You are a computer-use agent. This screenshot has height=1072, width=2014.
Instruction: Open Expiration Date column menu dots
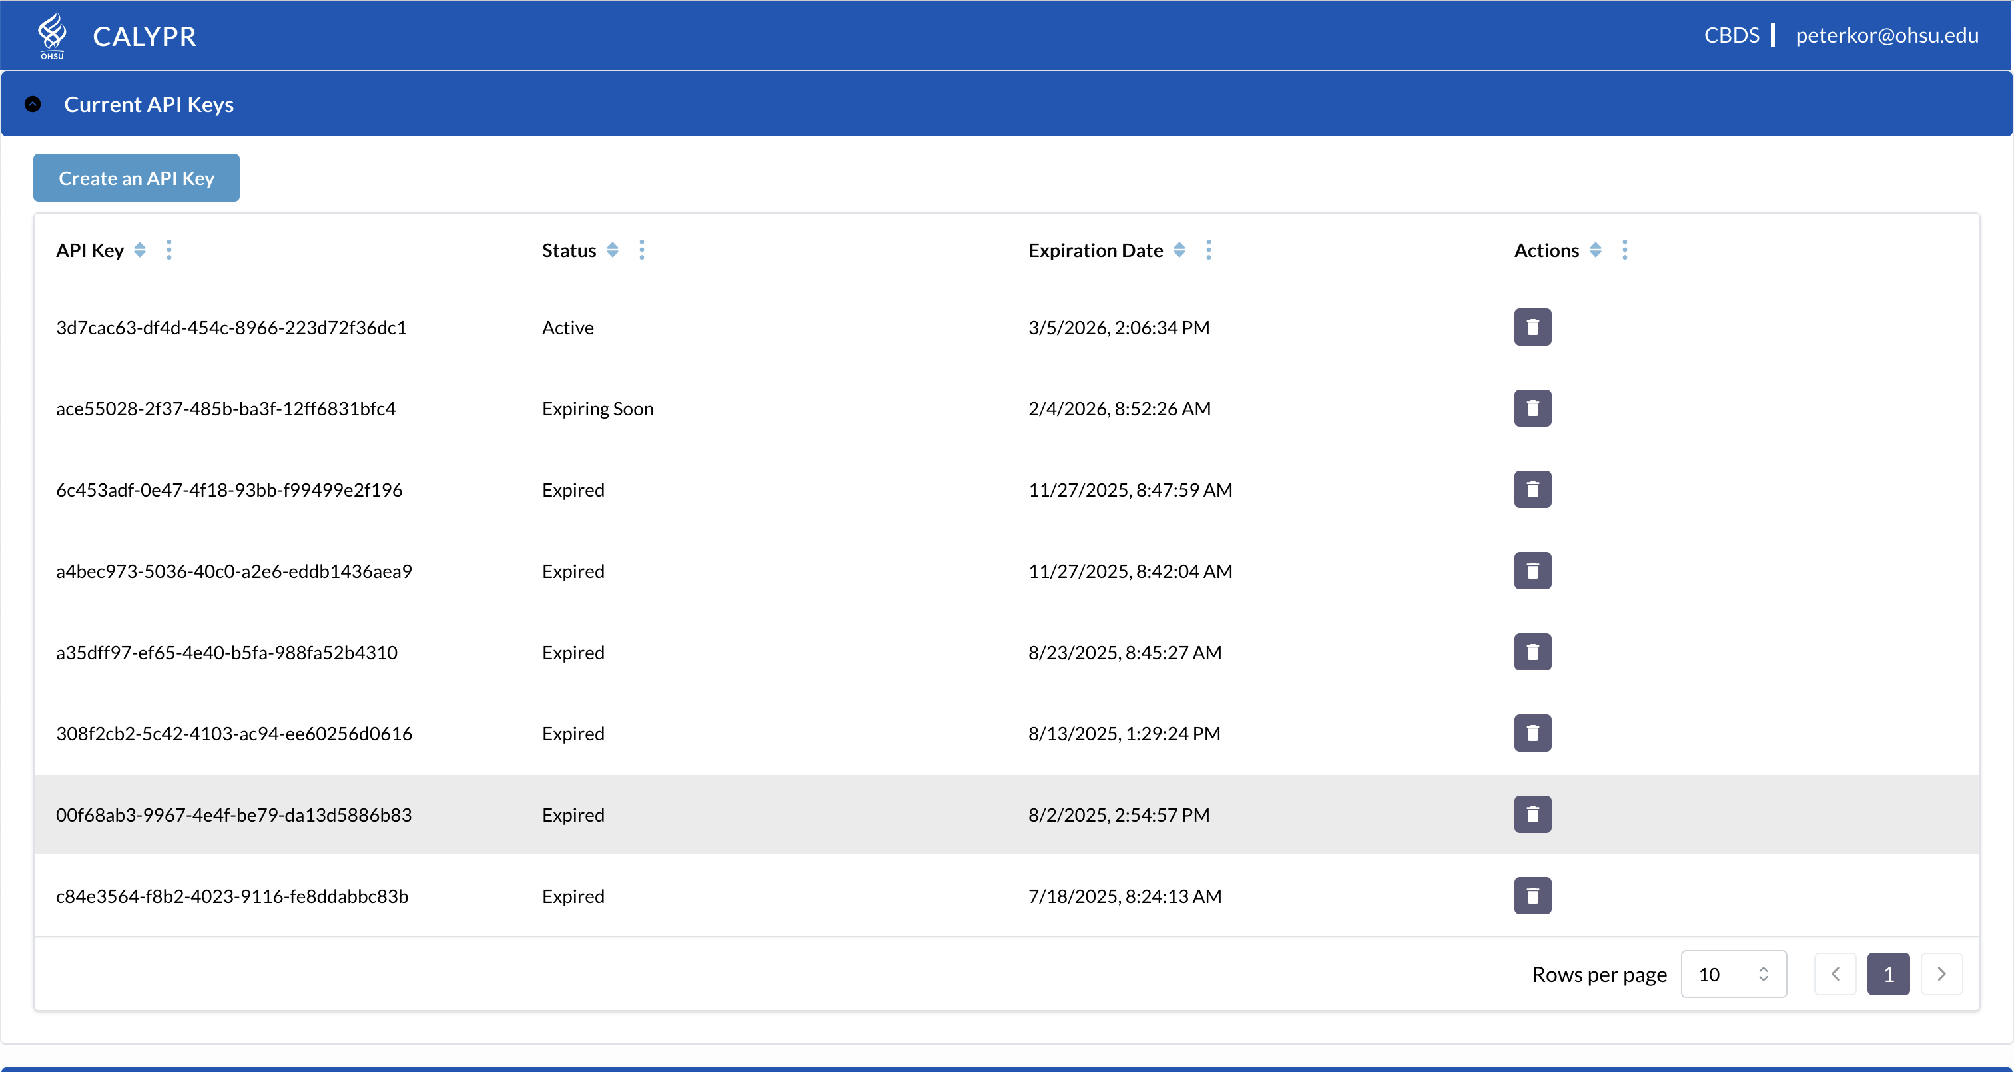coord(1208,250)
